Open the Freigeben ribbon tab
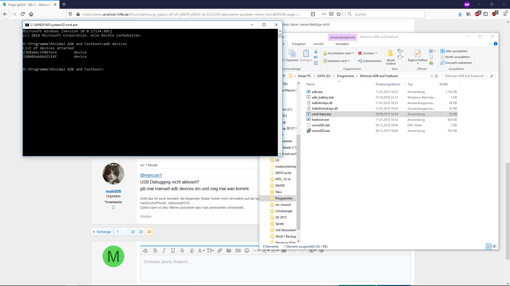This screenshot has height=286, width=510. [x=299, y=44]
